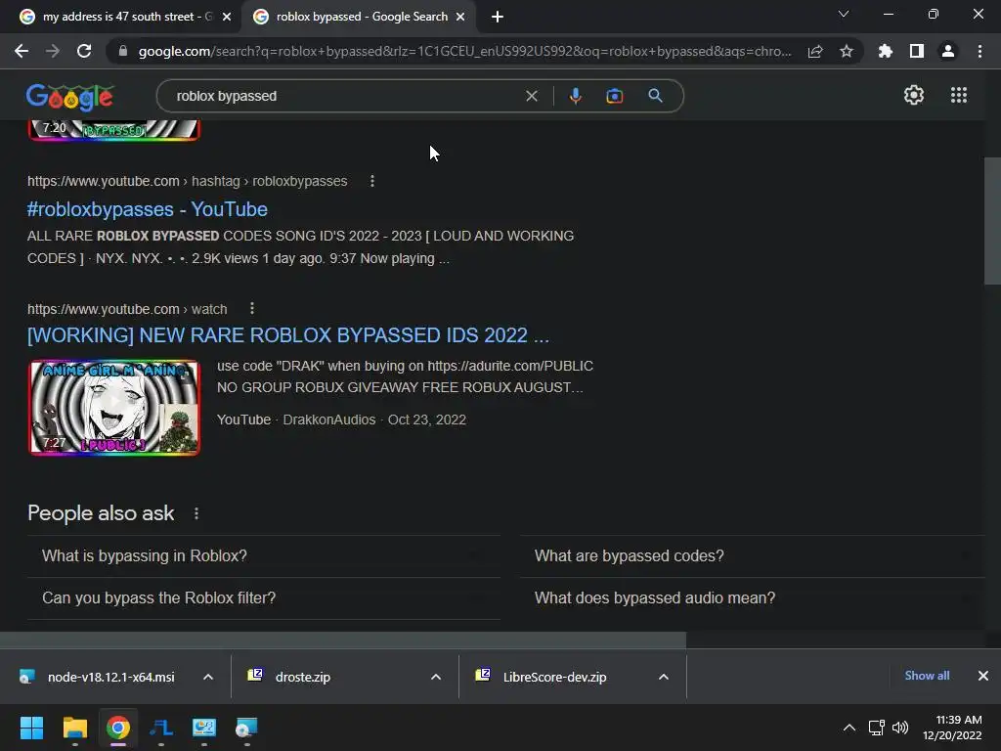Open clock and date in taskbar
Screen dimensions: 1001x751
[952, 728]
